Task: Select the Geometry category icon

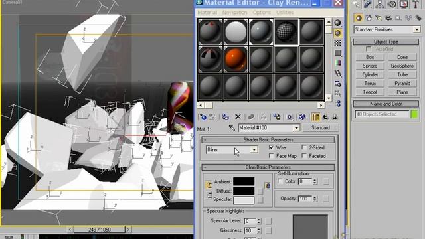Action: click(x=359, y=18)
